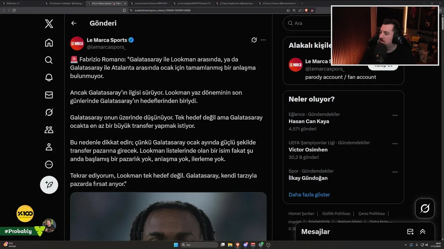Open Gizlilik Politikası footer link
The width and height of the screenshot is (444, 249).
[x=336, y=214]
